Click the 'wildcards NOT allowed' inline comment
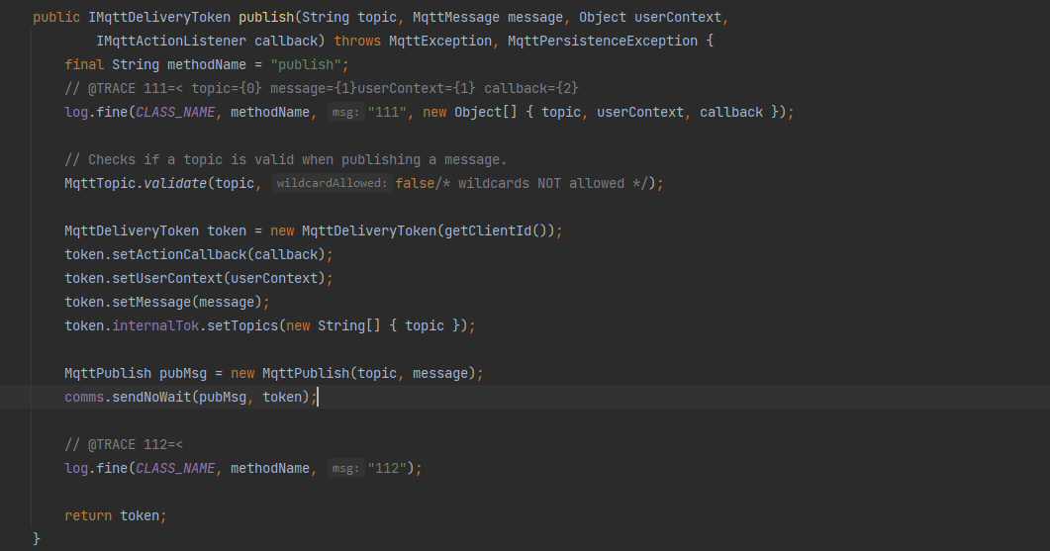Viewport: 1050px width, 551px height. (541, 183)
